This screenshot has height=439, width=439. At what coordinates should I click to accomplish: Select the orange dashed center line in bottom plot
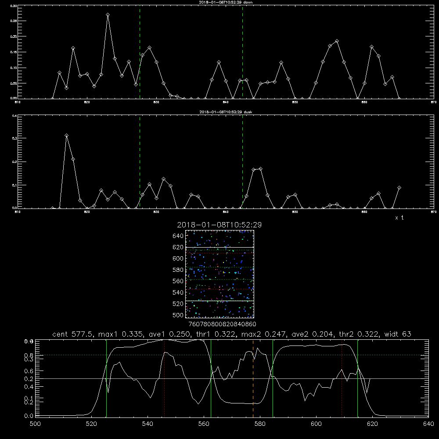pyautogui.click(x=253, y=378)
